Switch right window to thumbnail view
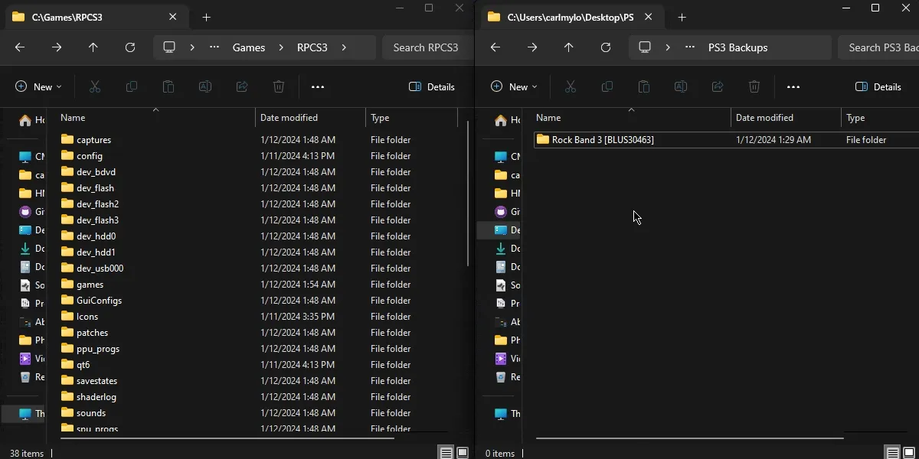The image size is (919, 459). pos(908,452)
